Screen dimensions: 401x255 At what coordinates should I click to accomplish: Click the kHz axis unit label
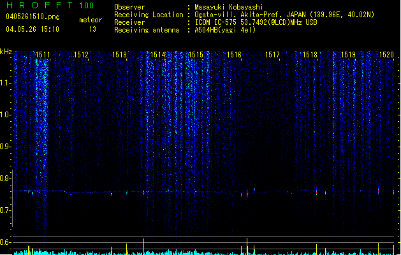tap(6, 52)
